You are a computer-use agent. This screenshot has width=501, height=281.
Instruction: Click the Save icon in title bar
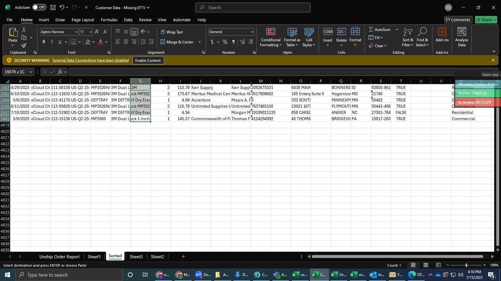point(53,7)
